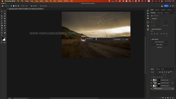Viewport: 176px width, 99px height.
Task: Reset to default foreground/background colors
Action: click(x=2, y=40)
